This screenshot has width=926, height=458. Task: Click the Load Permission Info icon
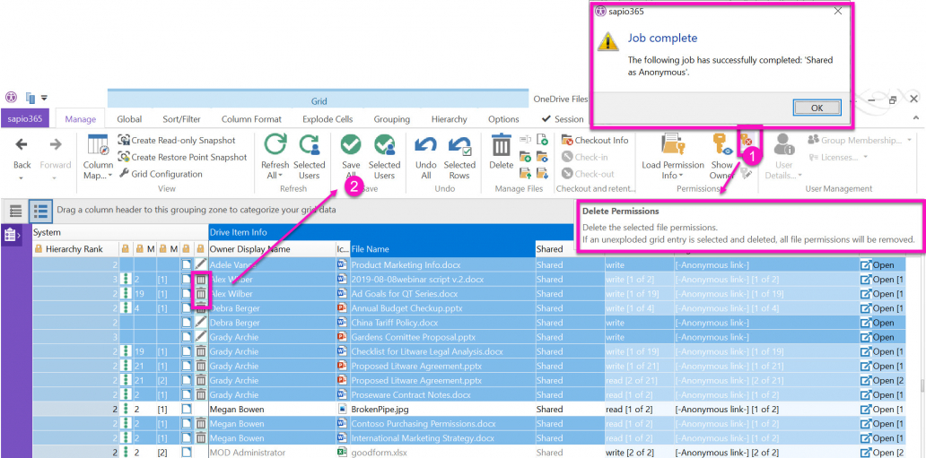(x=673, y=144)
